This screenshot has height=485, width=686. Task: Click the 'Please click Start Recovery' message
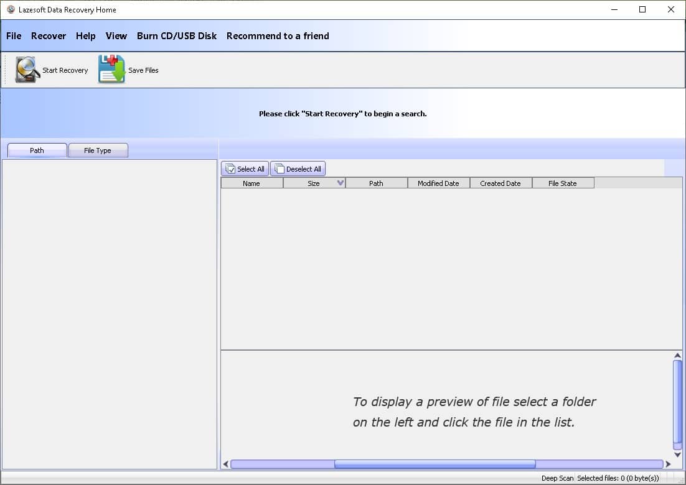tap(342, 114)
